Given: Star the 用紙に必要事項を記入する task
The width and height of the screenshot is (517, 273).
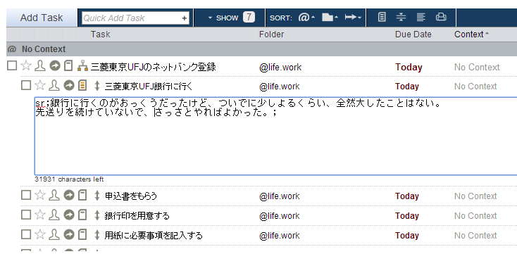Looking at the screenshot, I should point(40,235).
